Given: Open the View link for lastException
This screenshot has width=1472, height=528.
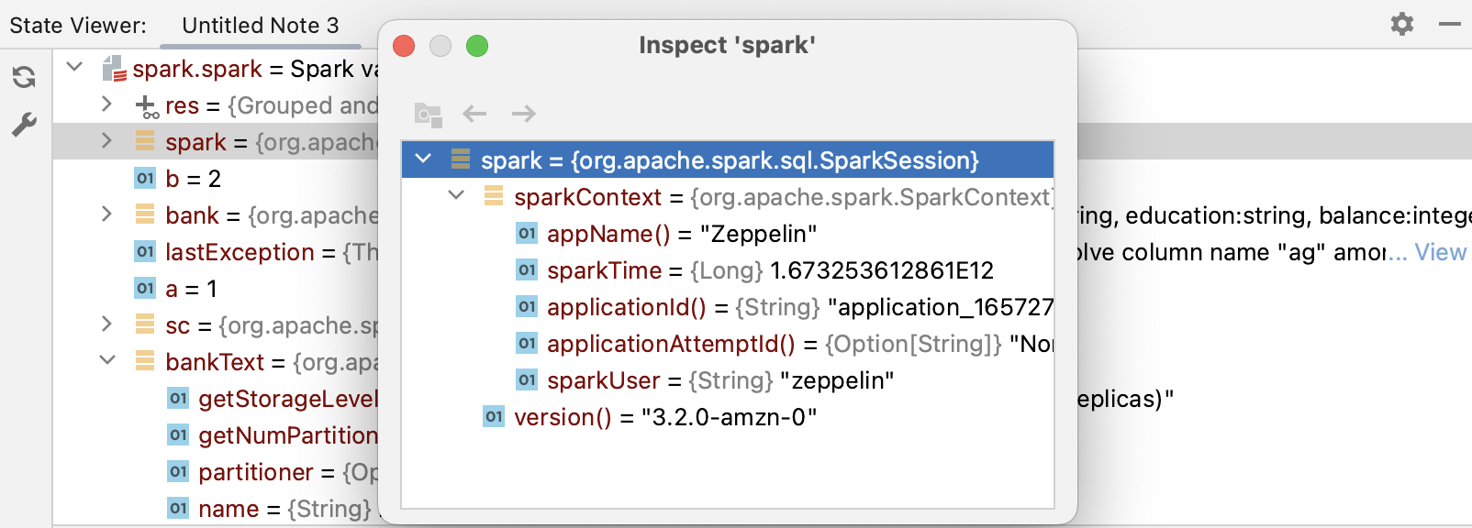Looking at the screenshot, I should point(1440,252).
